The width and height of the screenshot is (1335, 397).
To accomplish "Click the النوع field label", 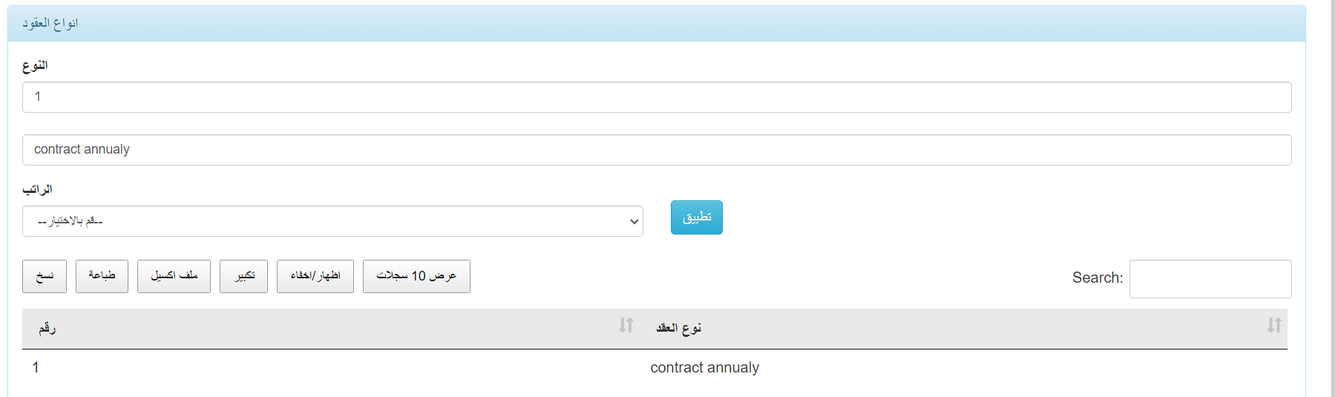I will (35, 65).
